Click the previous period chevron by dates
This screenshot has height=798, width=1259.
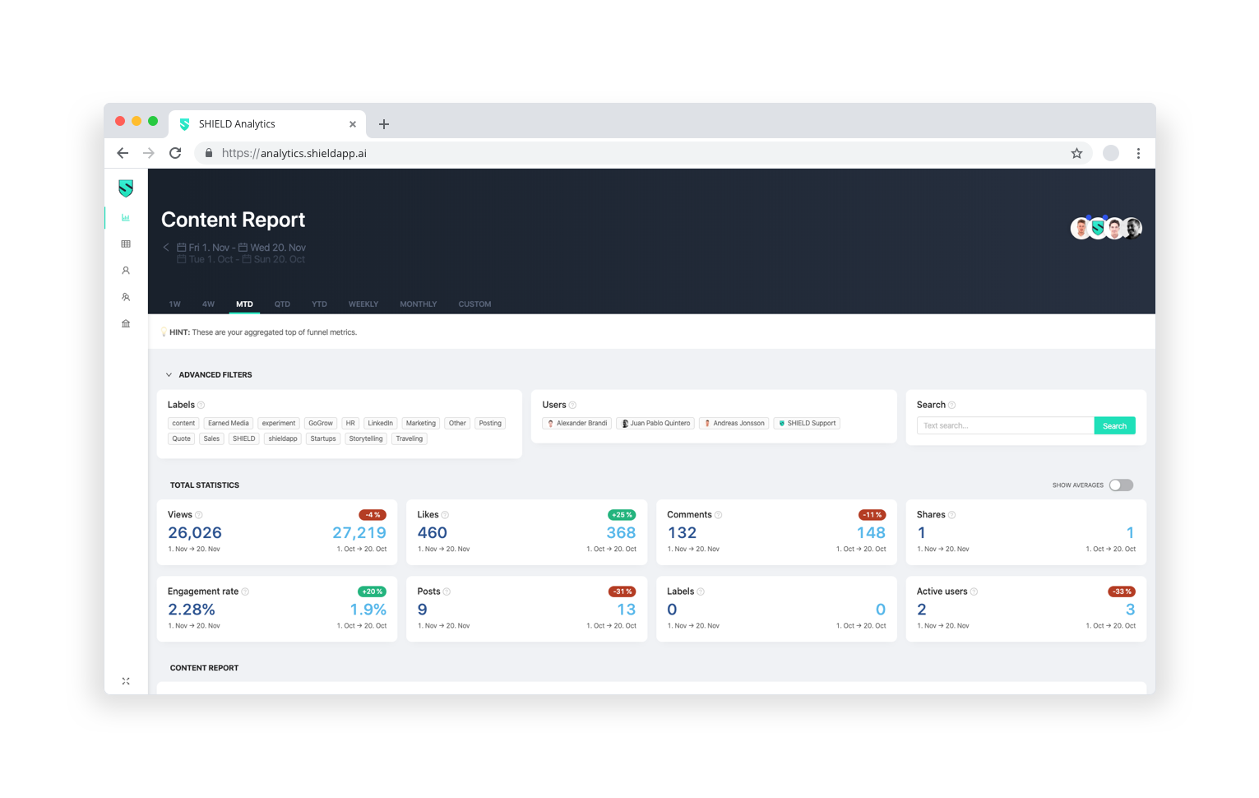166,248
